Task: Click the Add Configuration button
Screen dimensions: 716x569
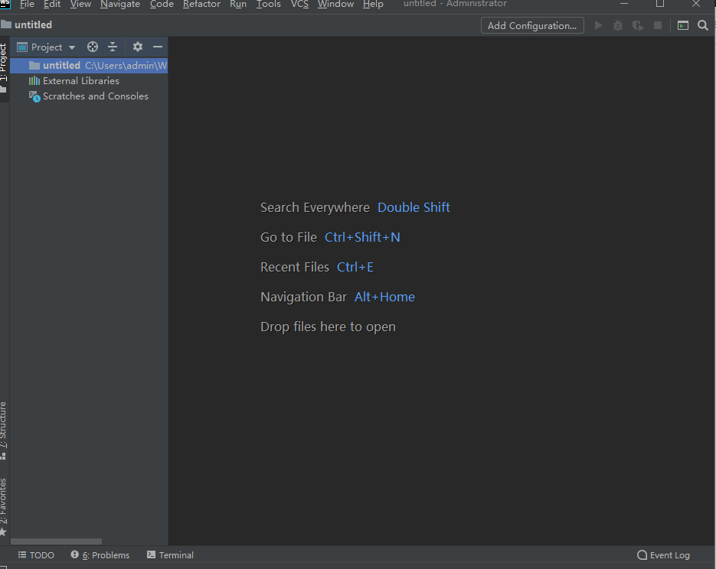Action: (x=532, y=25)
